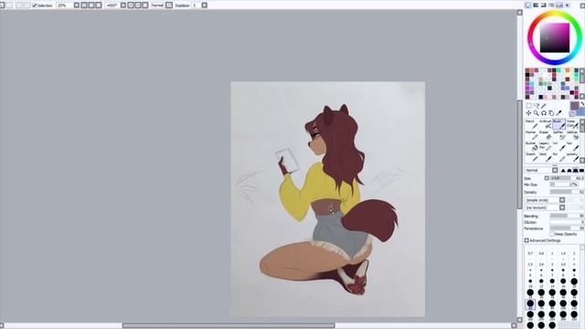Screen dimensions: 585x329
Task: Adjust the Blending slider
Action: (x=567, y=216)
